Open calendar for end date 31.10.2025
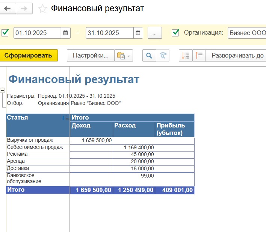The image size is (266, 232). (138, 33)
